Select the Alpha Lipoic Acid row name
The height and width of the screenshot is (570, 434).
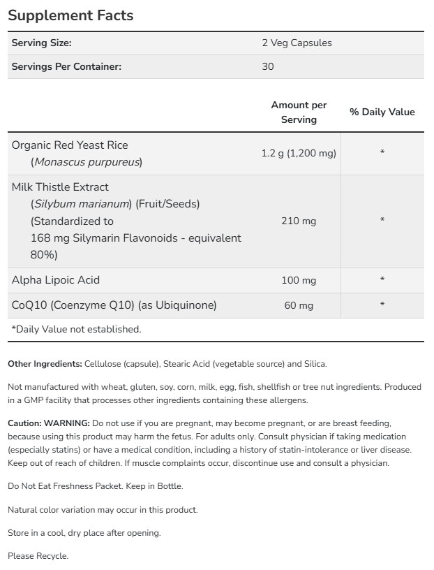pos(56,280)
